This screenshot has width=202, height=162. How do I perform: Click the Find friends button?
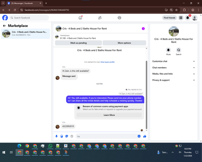click(x=169, y=18)
